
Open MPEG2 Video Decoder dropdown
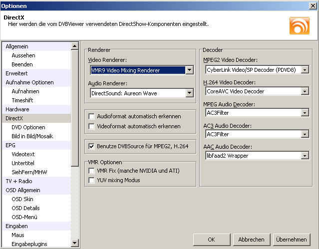[304, 70]
